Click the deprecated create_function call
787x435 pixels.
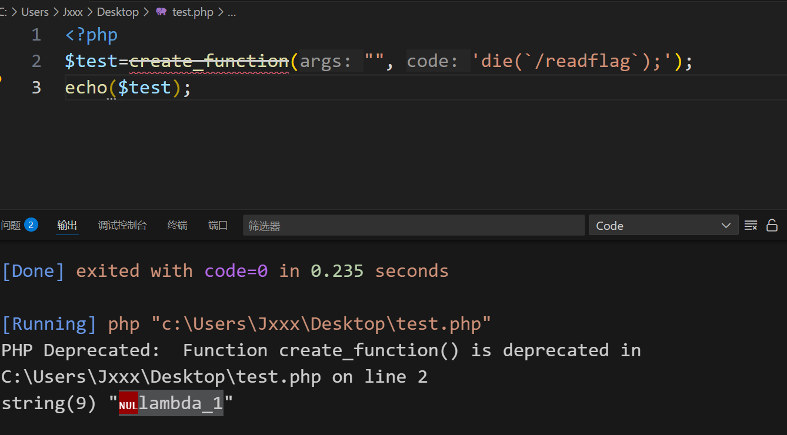pos(209,61)
